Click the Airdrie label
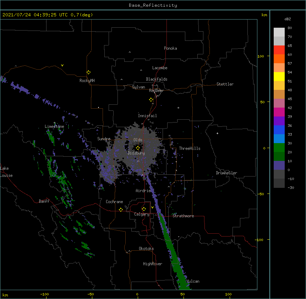Image resolution: width=306 pixels, height=299 pixels. pyautogui.click(x=143, y=191)
